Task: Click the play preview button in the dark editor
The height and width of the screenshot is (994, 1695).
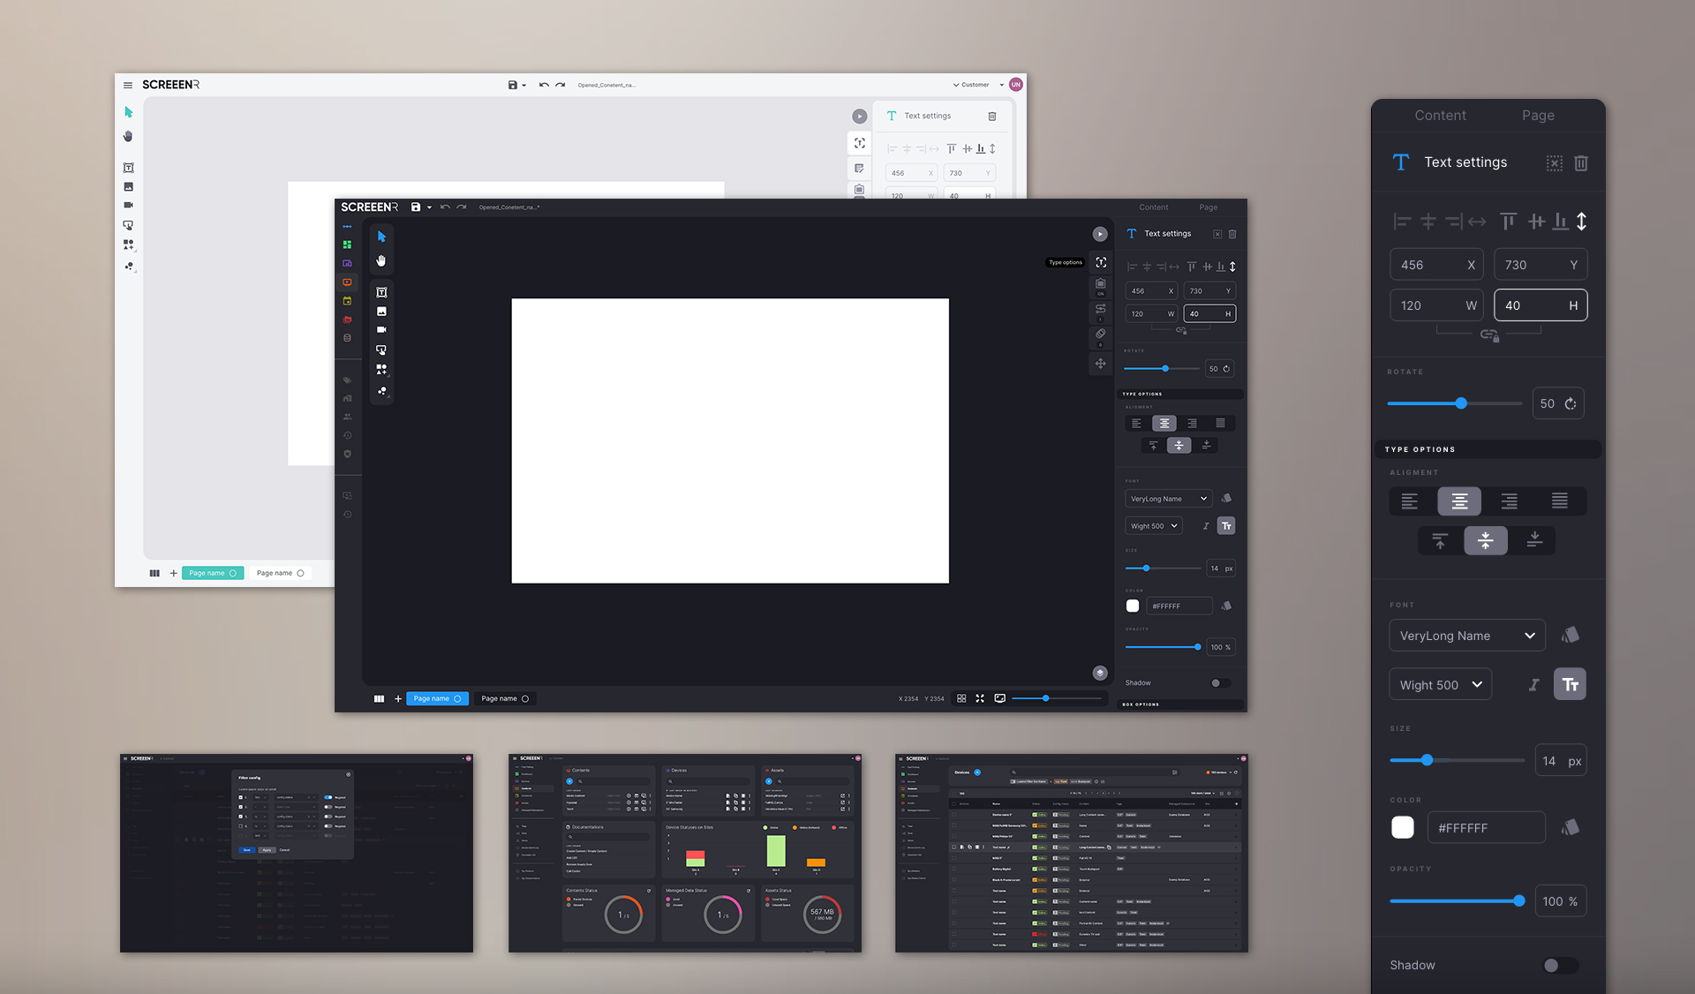Action: tap(1100, 234)
